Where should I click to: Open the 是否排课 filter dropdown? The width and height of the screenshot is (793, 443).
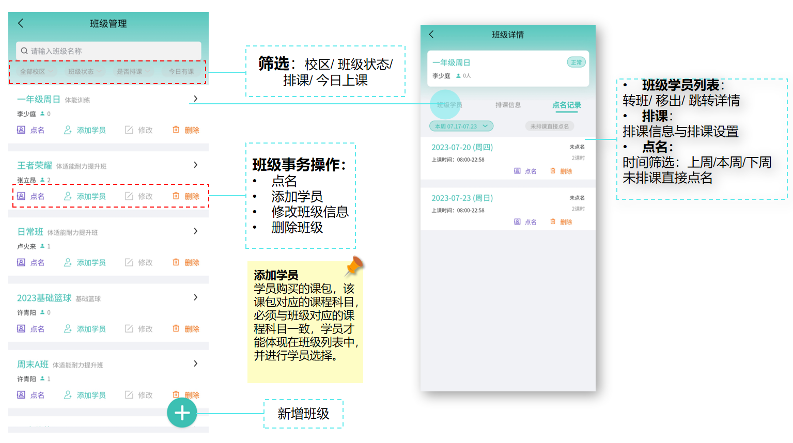click(x=133, y=72)
